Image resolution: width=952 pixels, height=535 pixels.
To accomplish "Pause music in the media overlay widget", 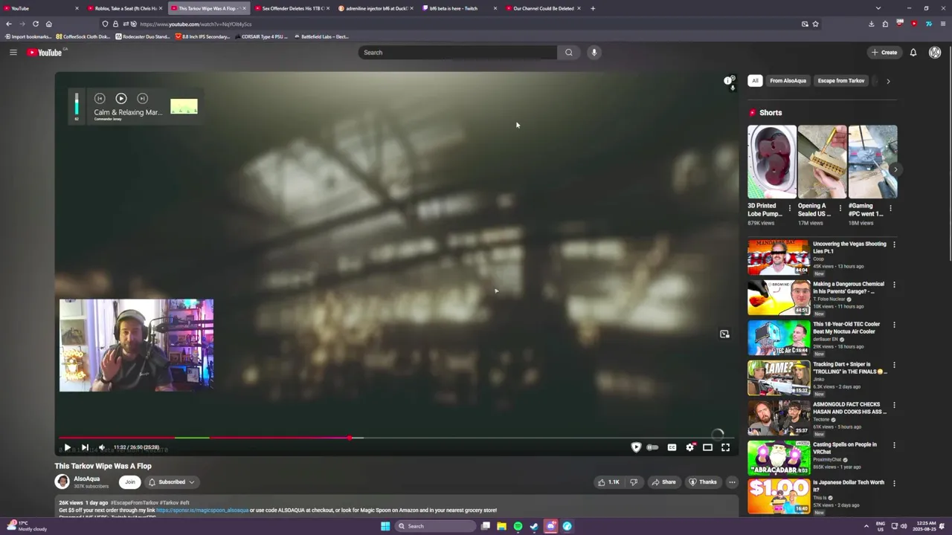I will (x=121, y=98).
